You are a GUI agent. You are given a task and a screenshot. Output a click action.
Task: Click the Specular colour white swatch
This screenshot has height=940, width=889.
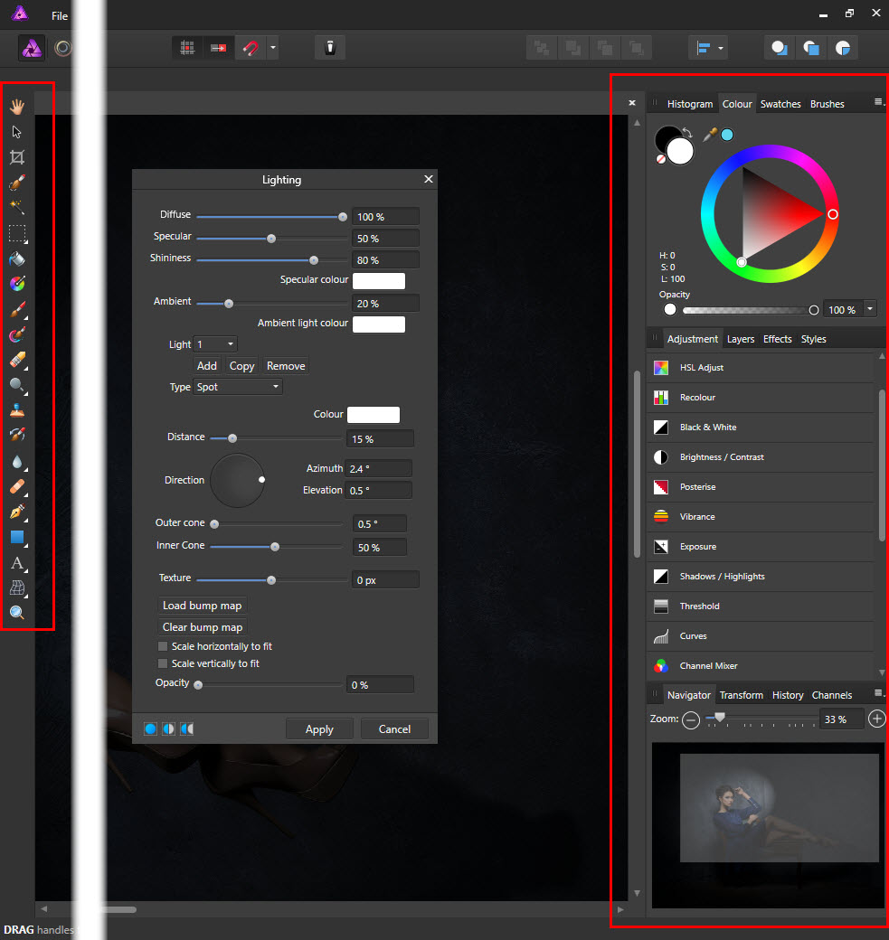[378, 280]
